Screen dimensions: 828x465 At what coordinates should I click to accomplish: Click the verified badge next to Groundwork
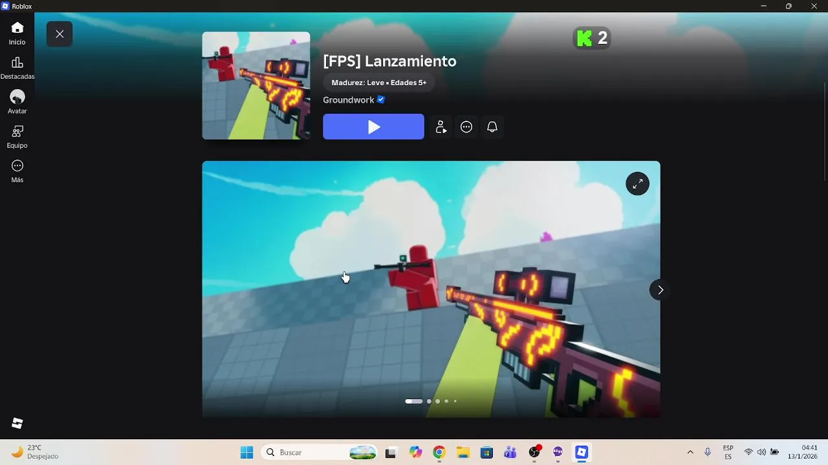(381, 99)
